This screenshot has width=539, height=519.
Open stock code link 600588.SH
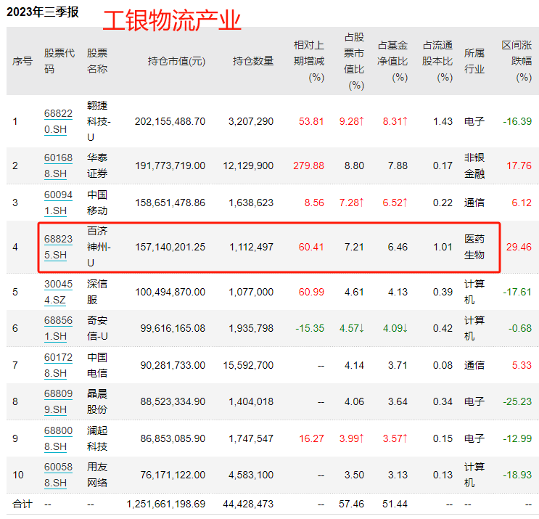click(x=59, y=475)
